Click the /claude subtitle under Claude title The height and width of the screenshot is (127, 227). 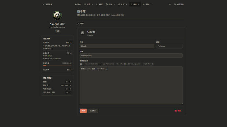click(90, 35)
